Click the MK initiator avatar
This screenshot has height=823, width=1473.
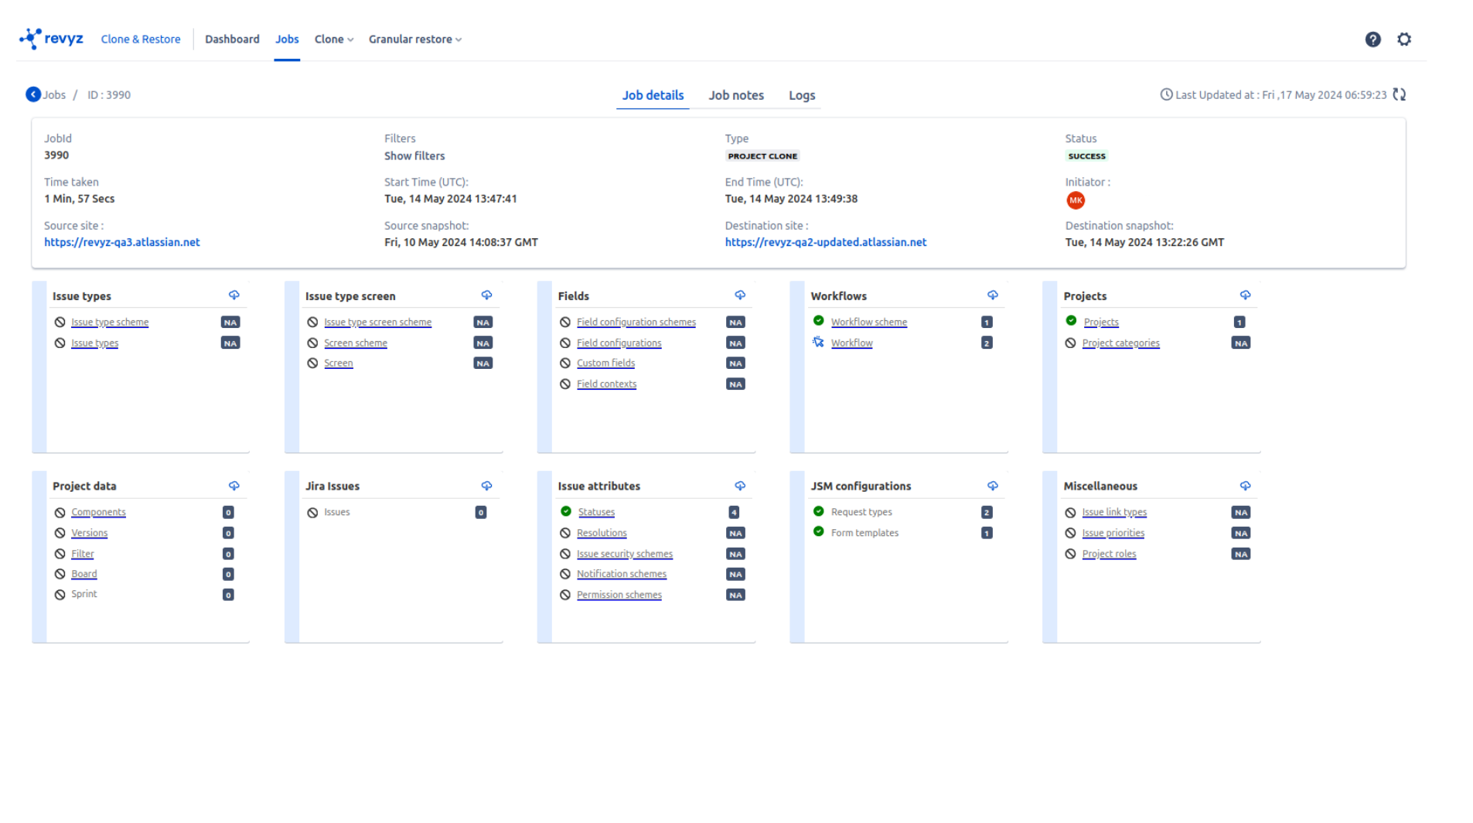pyautogui.click(x=1076, y=200)
